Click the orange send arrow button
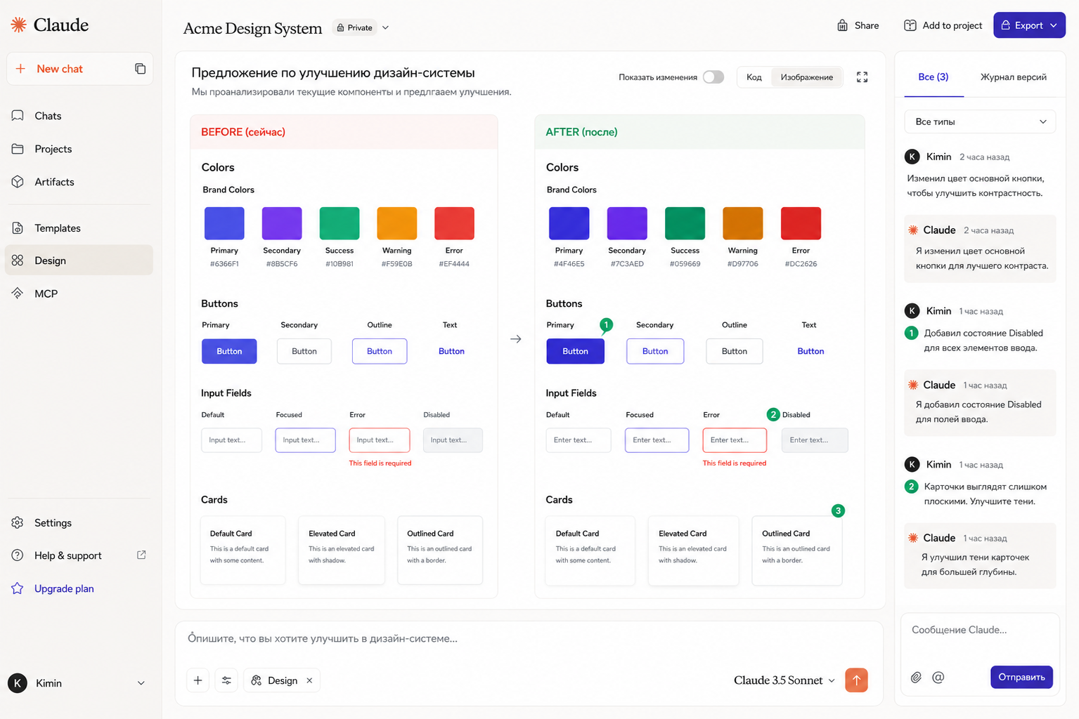The height and width of the screenshot is (719, 1079). 856,680
